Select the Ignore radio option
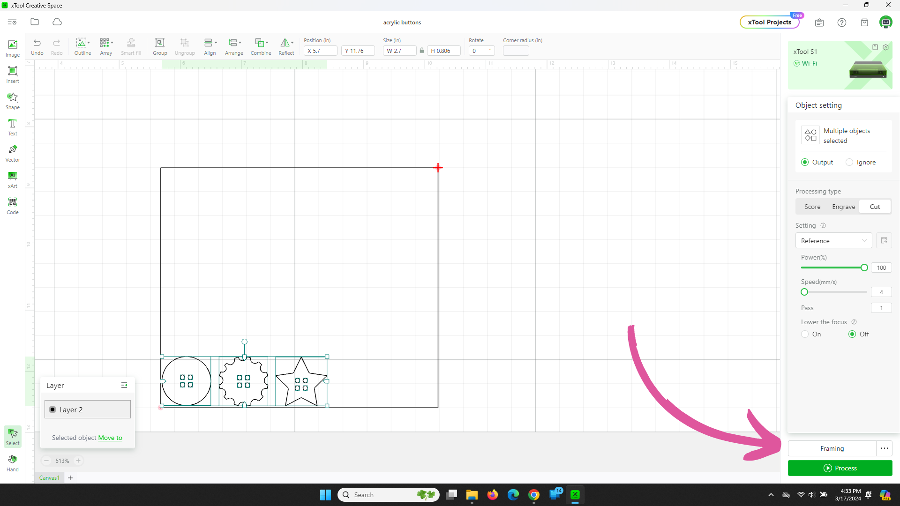900x506 pixels. coord(849,162)
